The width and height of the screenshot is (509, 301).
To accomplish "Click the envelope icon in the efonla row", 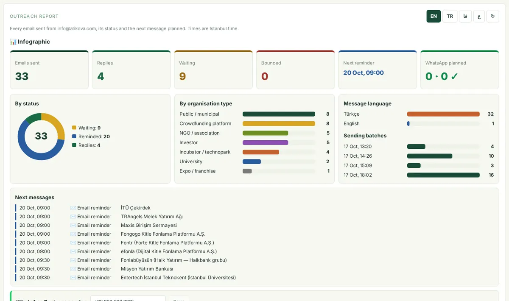I will [x=73, y=251].
